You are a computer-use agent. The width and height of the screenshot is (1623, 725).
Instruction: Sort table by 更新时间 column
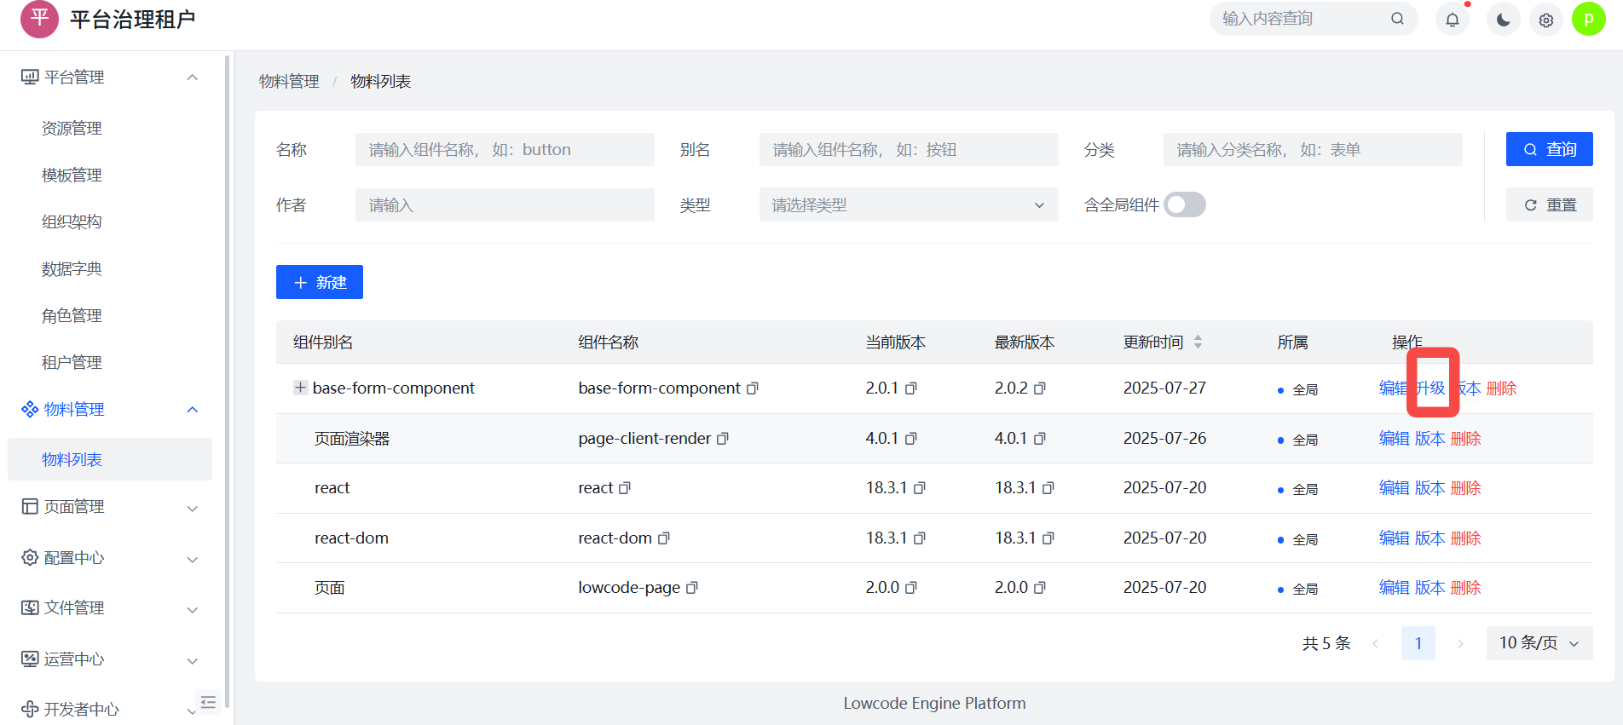[x=1198, y=342]
